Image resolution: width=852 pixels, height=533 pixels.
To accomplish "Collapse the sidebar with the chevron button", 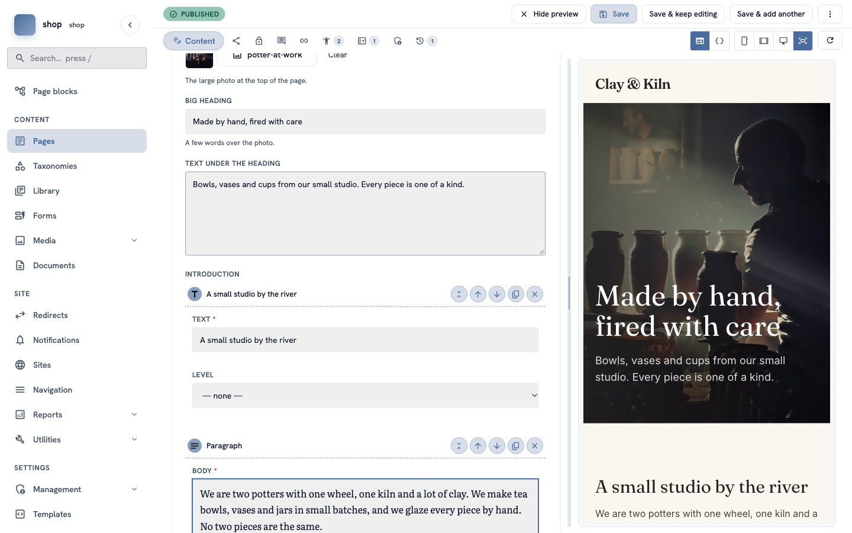I will tap(130, 25).
